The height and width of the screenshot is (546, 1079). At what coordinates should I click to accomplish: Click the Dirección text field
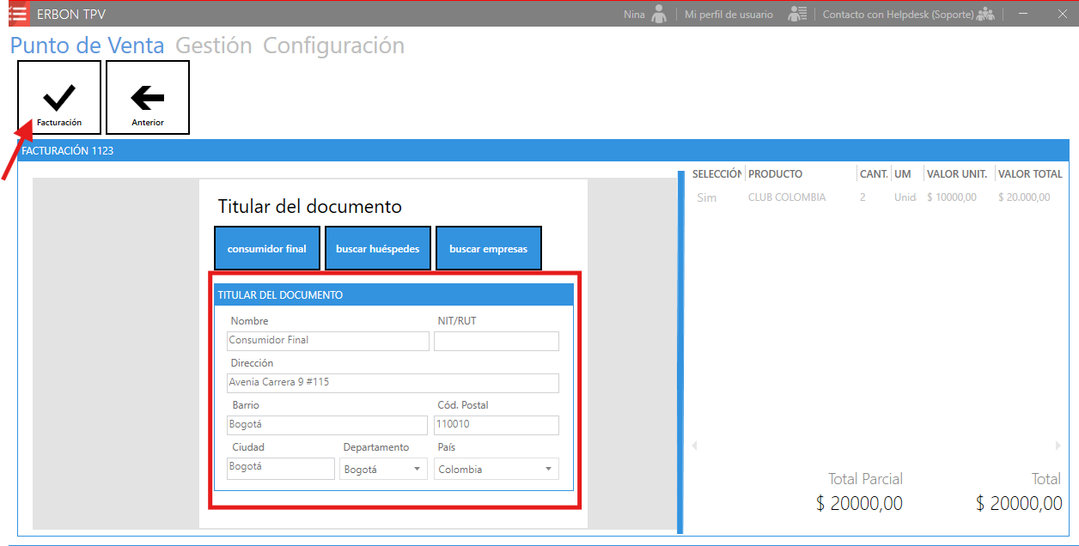393,383
